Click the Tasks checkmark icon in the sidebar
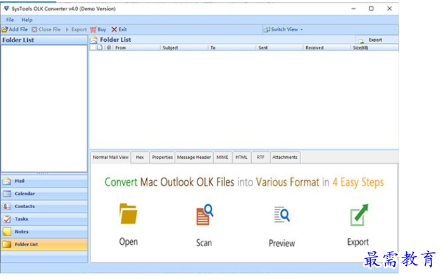The image size is (441, 279). (x=7, y=219)
